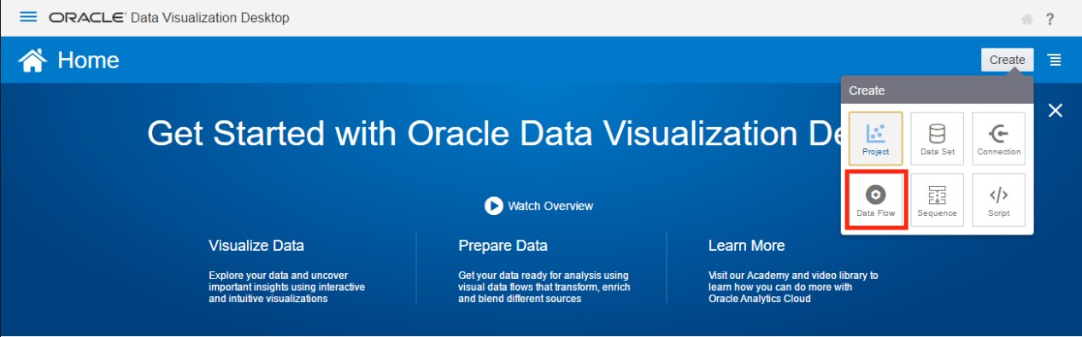
Task: Open the Learn More section
Action: coord(746,246)
